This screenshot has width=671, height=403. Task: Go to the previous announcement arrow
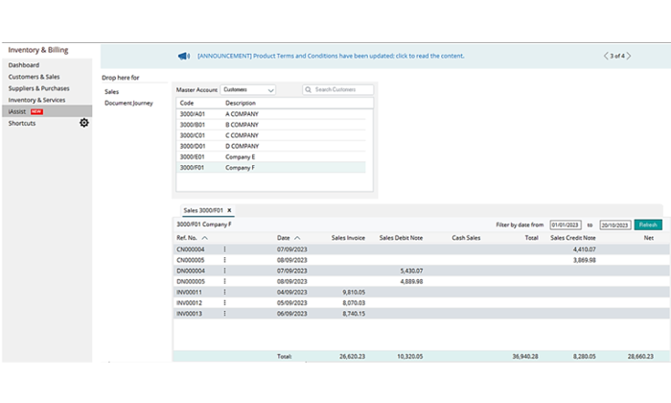605,56
